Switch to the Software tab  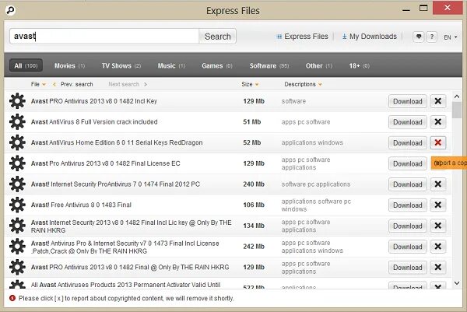(269, 65)
